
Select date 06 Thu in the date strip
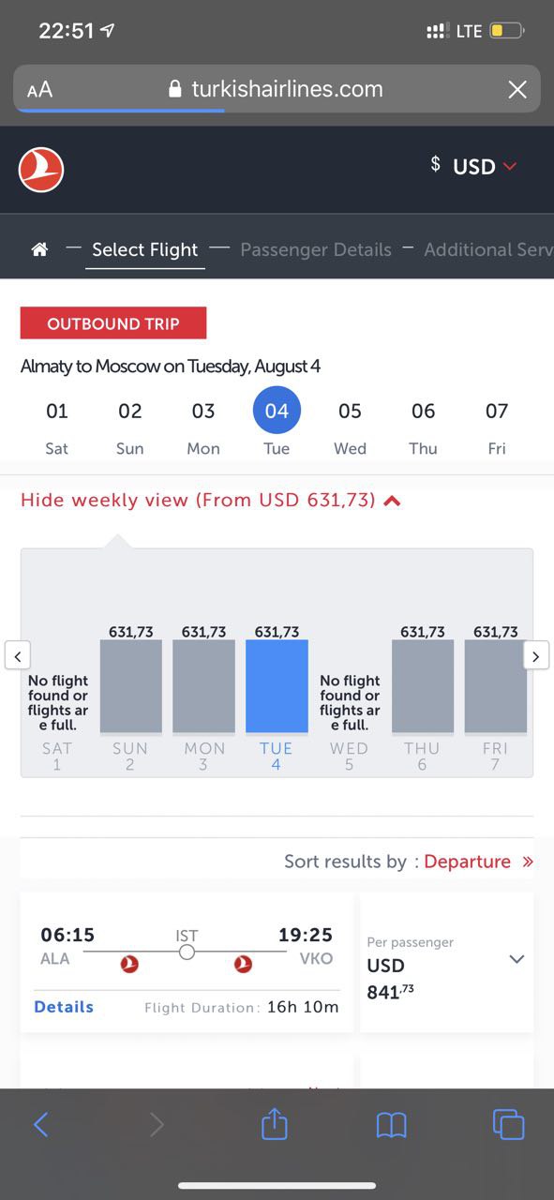pos(423,426)
